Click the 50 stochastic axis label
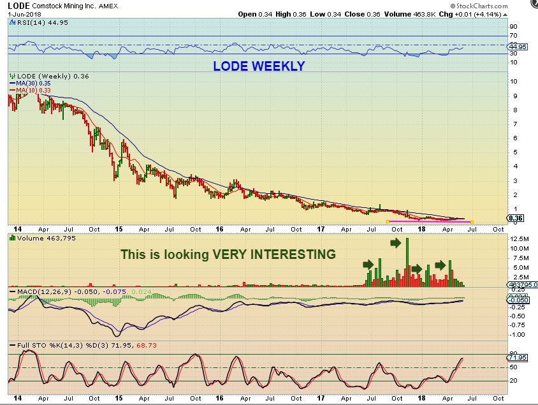The height and width of the screenshot is (405, 538). pos(514,367)
